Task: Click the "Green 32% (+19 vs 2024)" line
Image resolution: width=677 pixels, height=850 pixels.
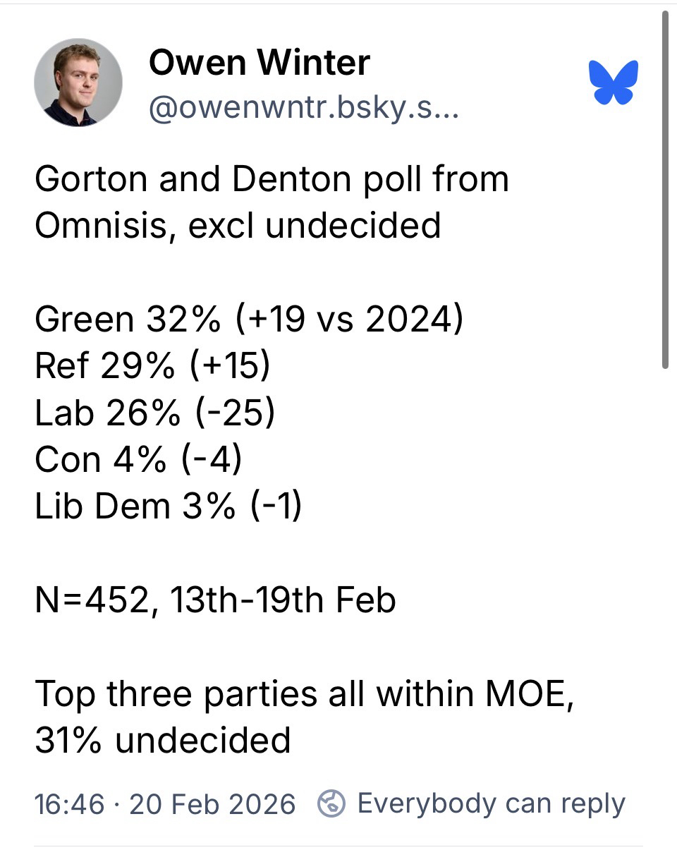Action: [x=249, y=319]
